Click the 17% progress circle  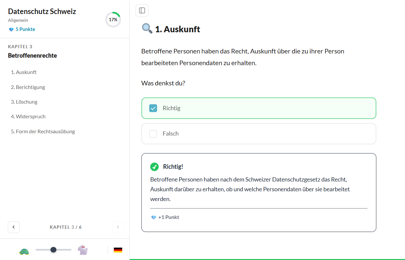[113, 20]
